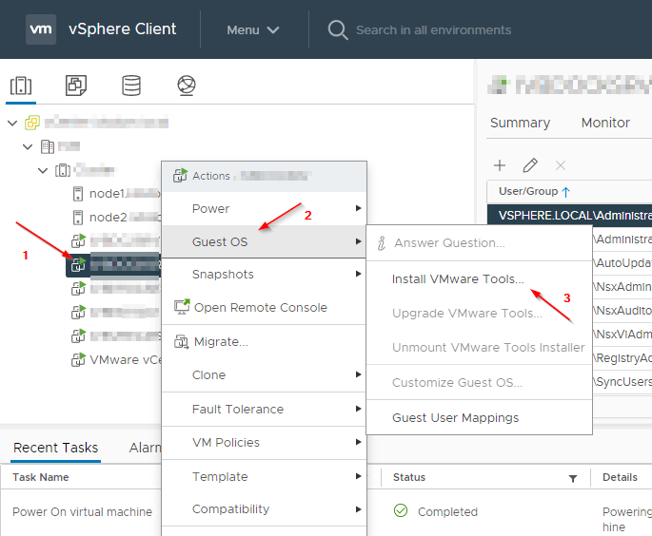Open the Power submenu
652x536 pixels.
264,208
